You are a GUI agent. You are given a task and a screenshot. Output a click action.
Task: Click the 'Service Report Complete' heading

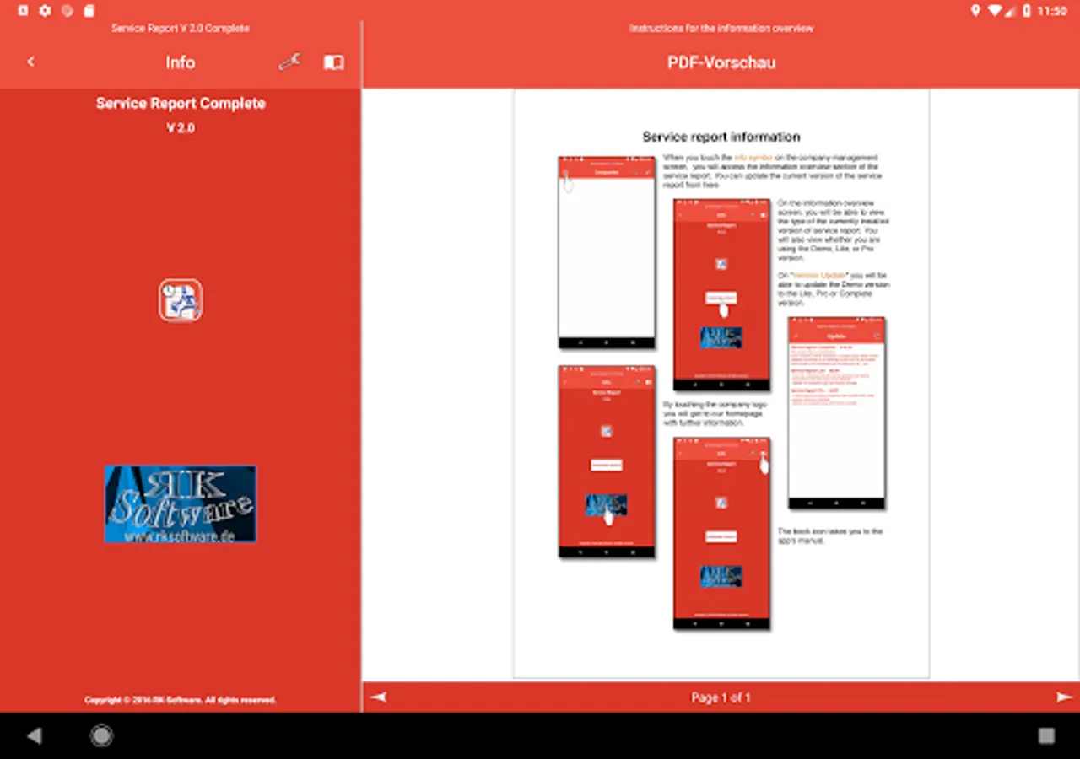(x=181, y=104)
